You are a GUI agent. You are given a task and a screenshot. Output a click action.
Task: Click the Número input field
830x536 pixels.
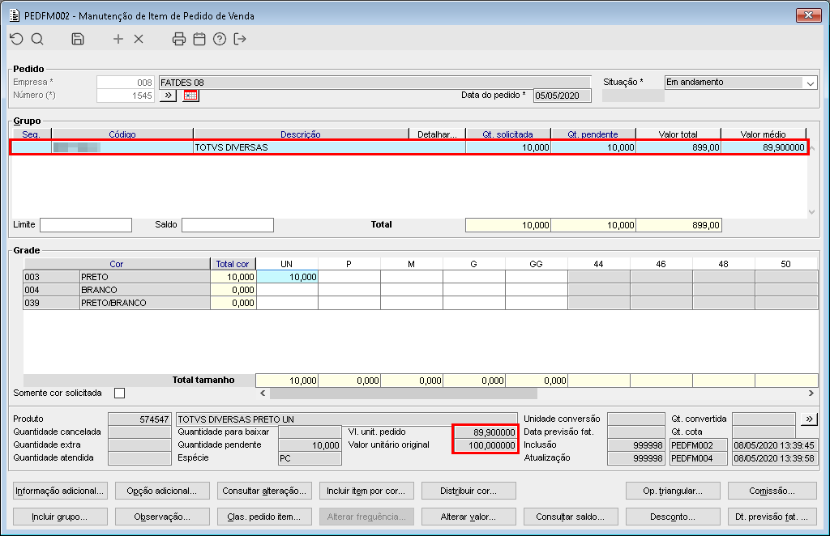point(126,96)
